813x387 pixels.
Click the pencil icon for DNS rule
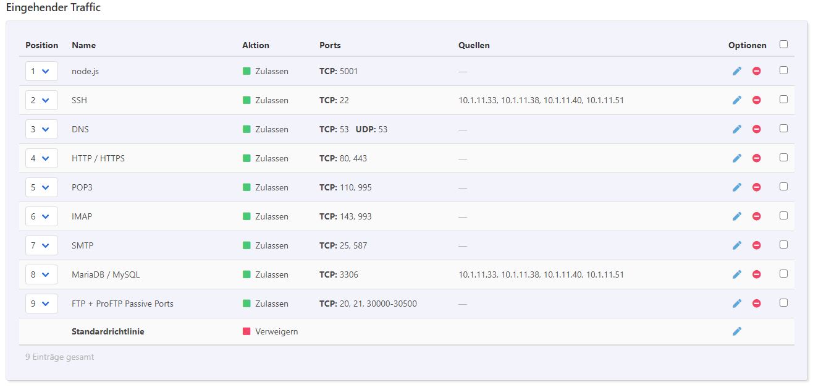[x=736, y=129]
